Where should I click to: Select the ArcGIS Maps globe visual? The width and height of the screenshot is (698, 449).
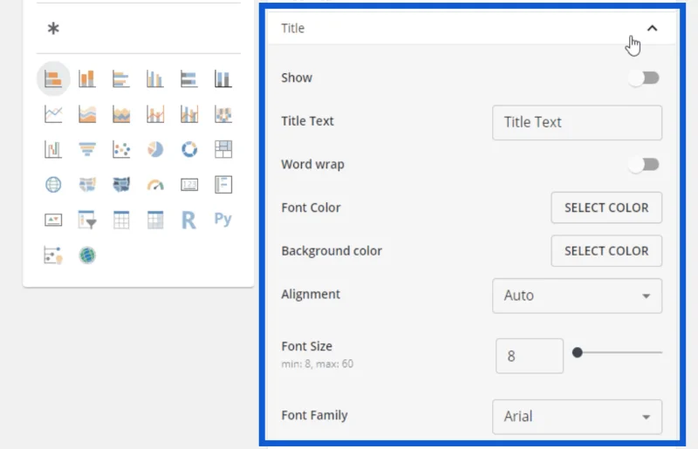(87, 255)
